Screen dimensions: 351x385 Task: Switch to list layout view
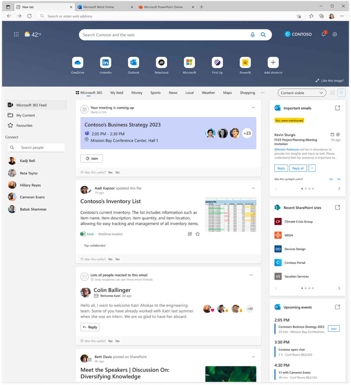pyautogui.click(x=341, y=93)
